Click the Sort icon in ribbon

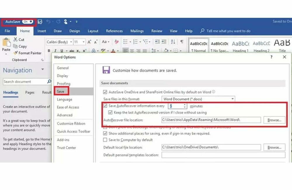pyautogui.click(x=173, y=42)
